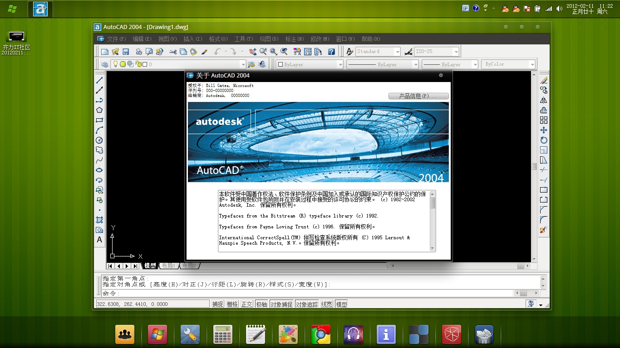
Task: Click the Match Properties brush icon
Action: click(204, 52)
